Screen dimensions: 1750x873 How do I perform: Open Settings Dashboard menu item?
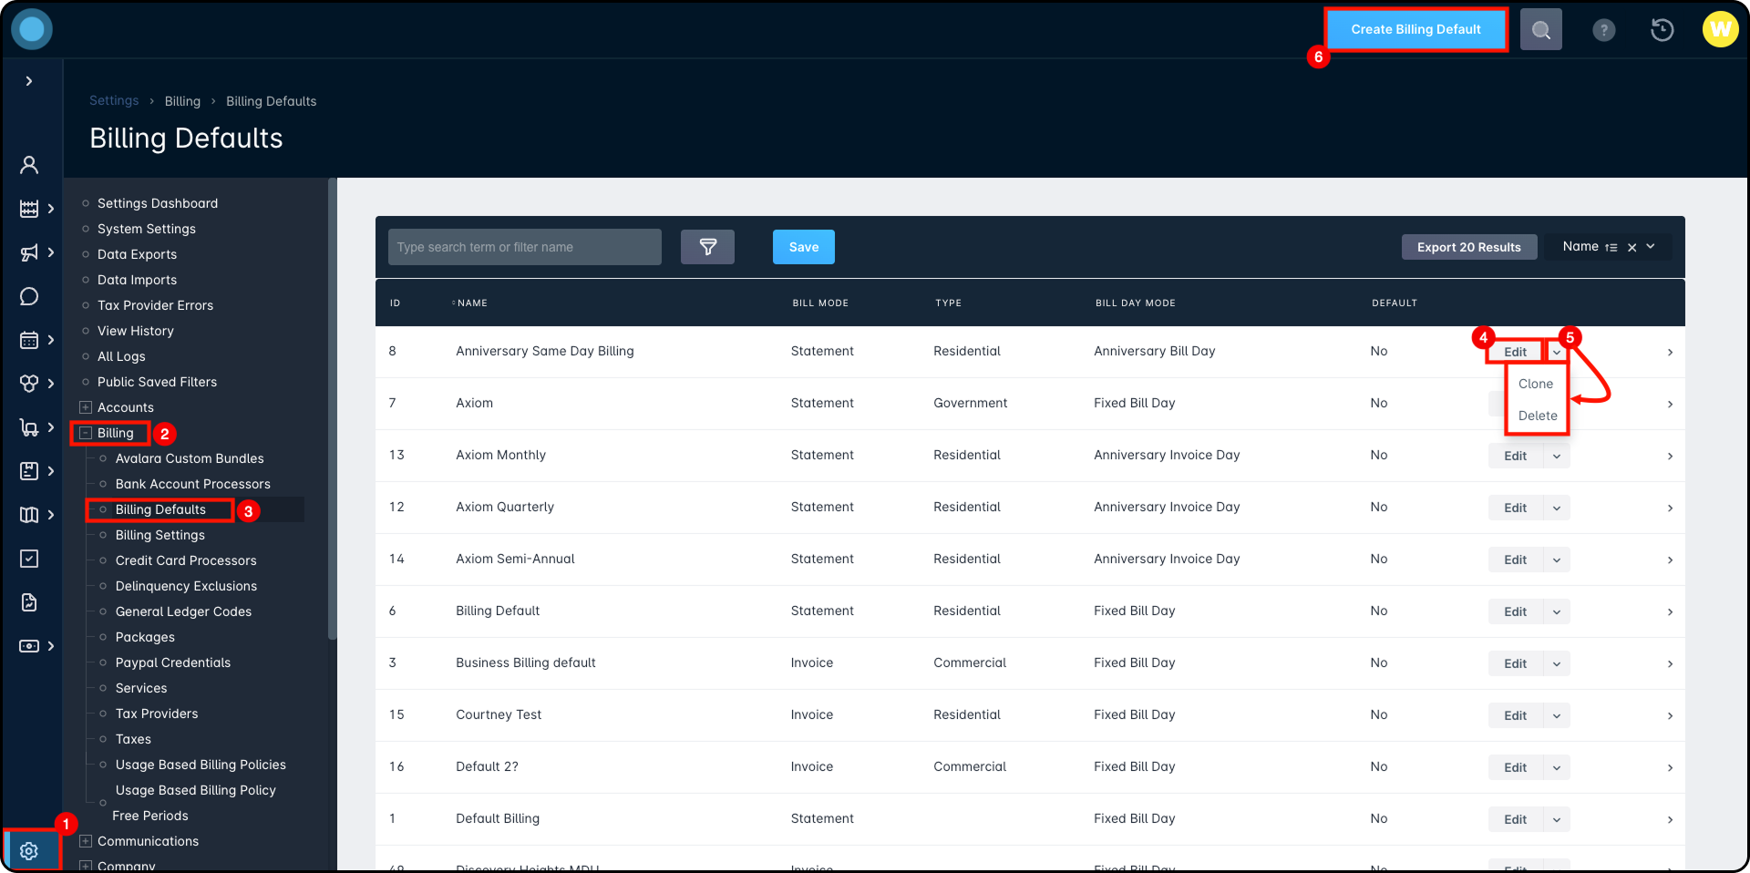tap(158, 203)
